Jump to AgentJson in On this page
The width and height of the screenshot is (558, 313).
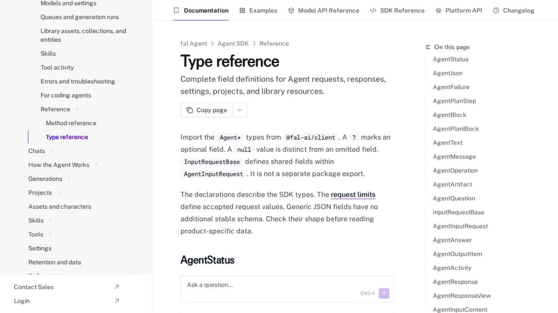(x=448, y=73)
